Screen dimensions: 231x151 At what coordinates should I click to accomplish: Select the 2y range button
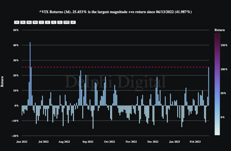[48, 22]
